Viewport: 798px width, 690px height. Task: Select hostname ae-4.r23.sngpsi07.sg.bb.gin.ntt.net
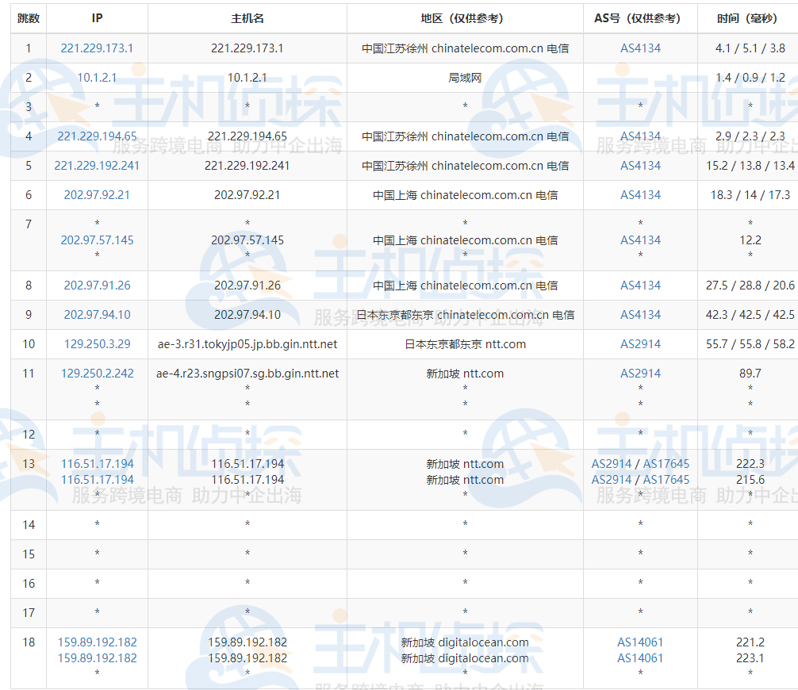click(x=247, y=374)
